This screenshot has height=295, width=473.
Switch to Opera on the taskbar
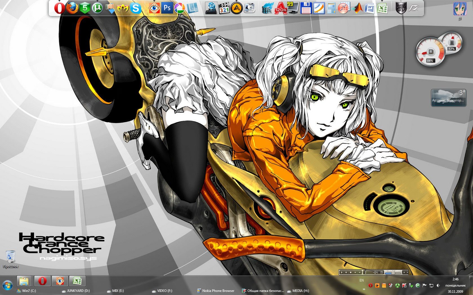42,281
